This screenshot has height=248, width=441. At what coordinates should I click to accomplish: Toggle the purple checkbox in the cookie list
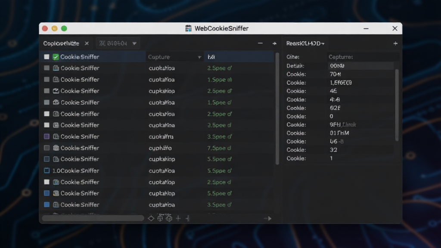[x=47, y=136]
